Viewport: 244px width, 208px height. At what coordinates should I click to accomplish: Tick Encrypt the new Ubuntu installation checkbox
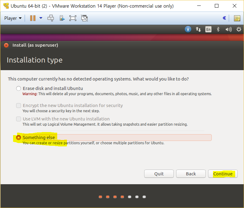(19, 106)
